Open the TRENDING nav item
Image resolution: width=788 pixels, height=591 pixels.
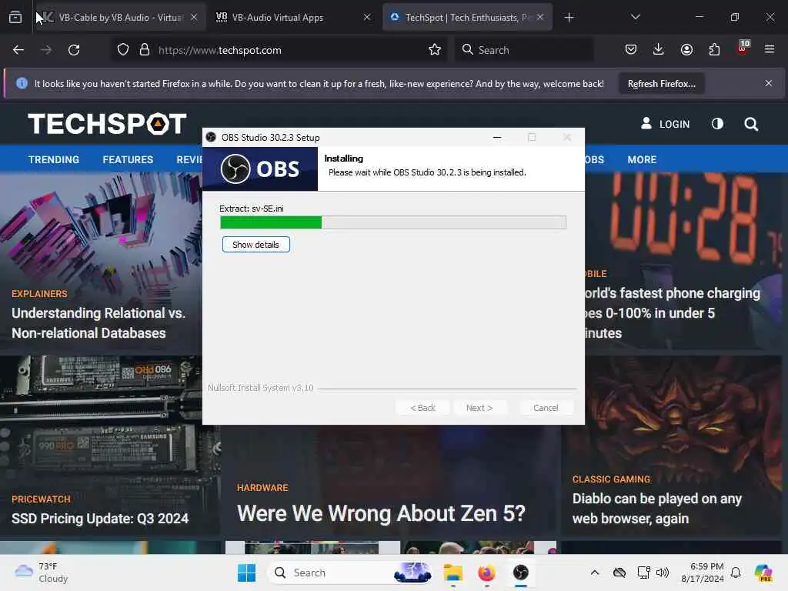[54, 159]
